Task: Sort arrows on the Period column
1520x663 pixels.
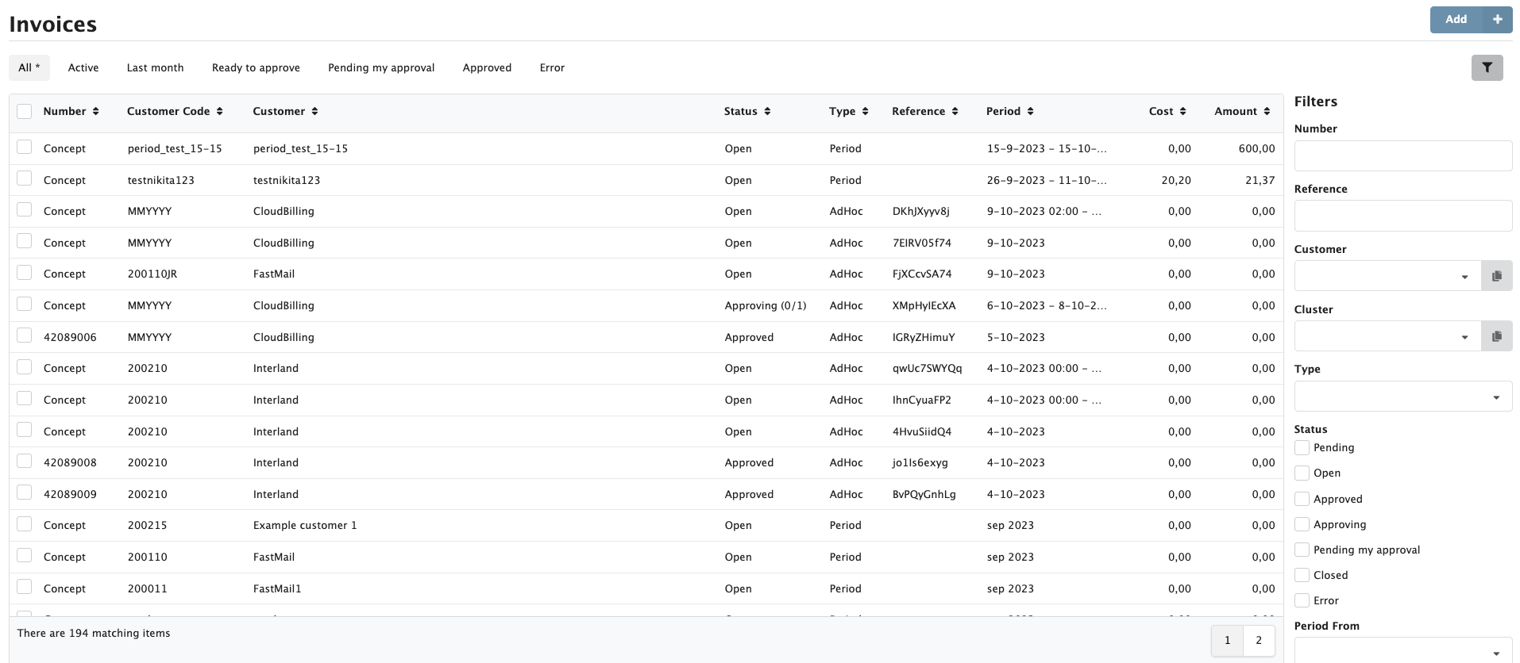Action: [x=1030, y=112]
